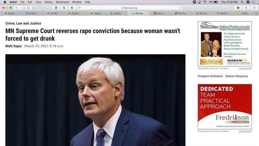Image resolution: width=259 pixels, height=146 pixels.
Task: Stop loading page with the X icon
Action: [180, 8]
